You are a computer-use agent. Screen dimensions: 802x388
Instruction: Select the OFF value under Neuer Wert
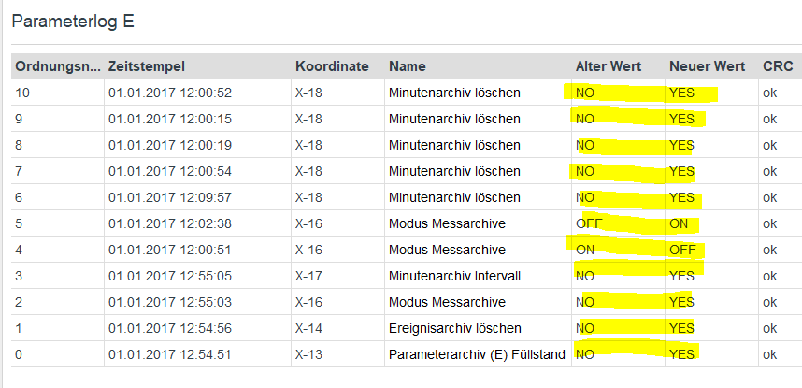(x=682, y=250)
